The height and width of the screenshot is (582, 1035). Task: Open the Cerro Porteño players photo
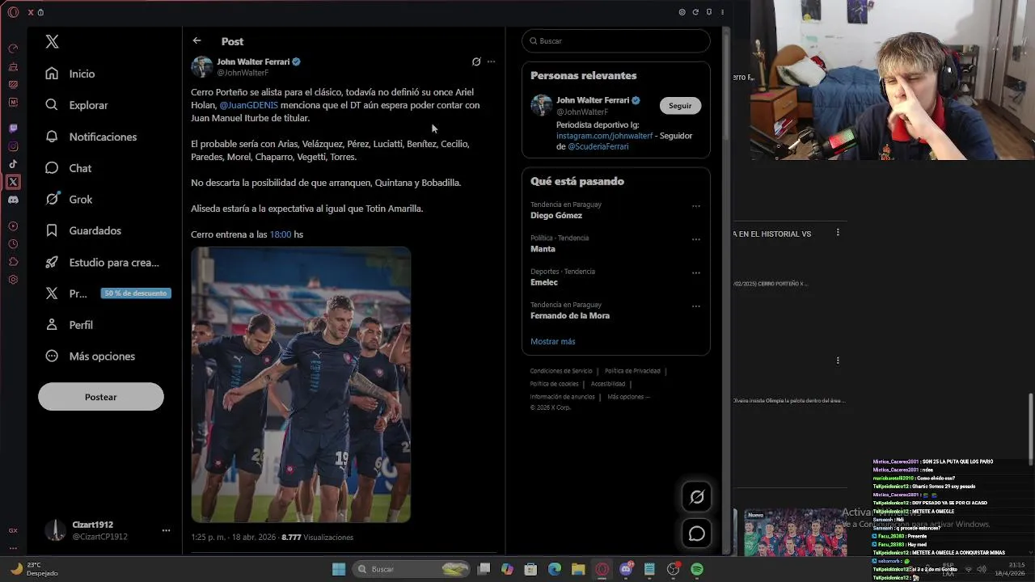(301, 385)
